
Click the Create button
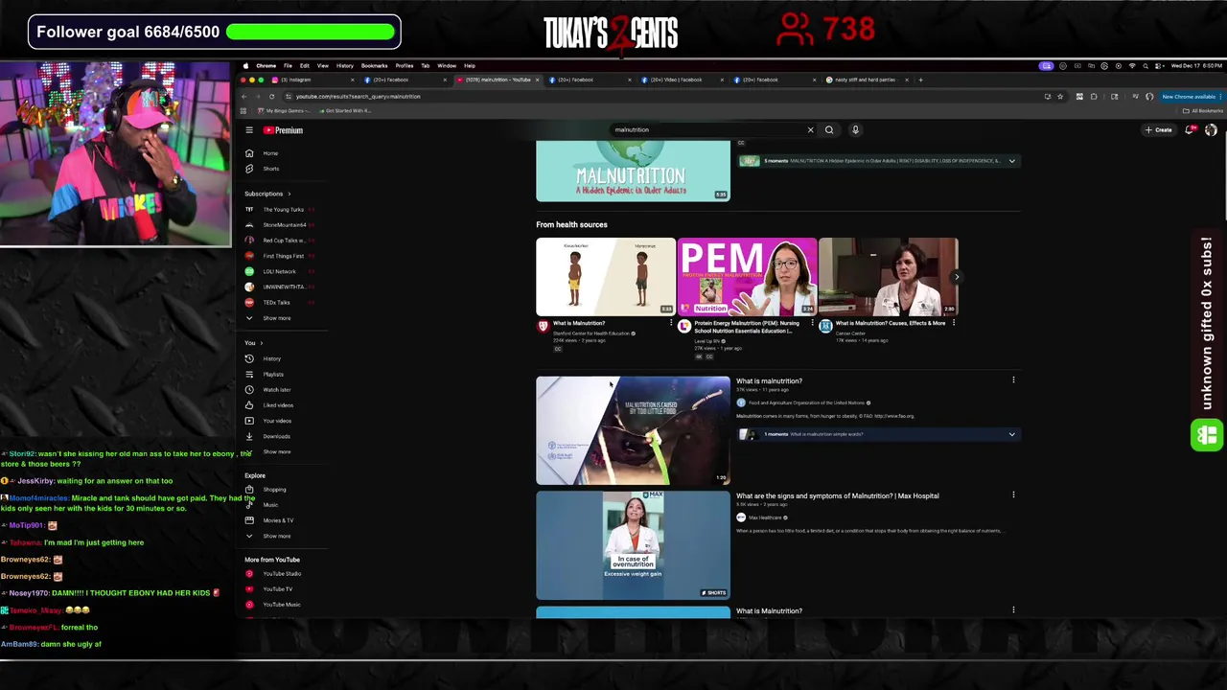click(x=1158, y=130)
